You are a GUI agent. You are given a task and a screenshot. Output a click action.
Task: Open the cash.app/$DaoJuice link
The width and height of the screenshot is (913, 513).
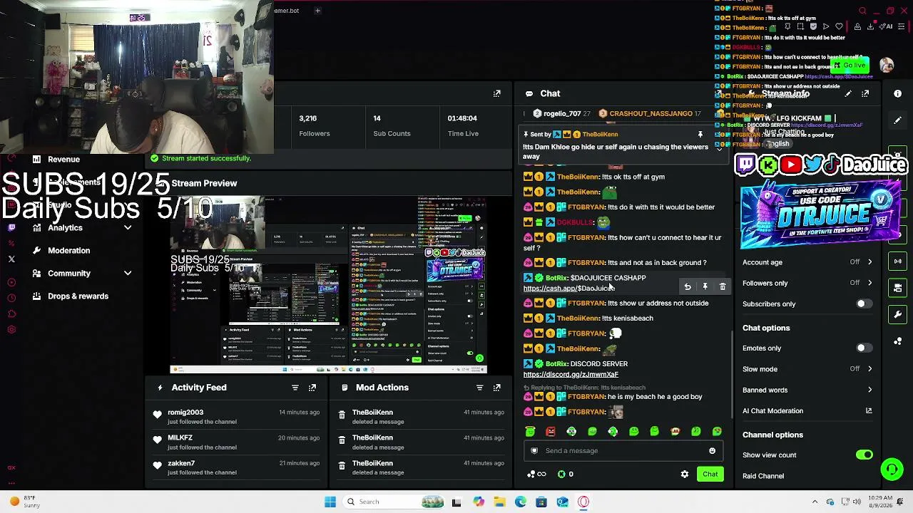click(x=569, y=289)
